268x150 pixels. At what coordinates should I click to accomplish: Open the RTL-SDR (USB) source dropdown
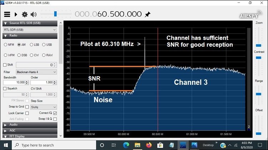30,30
